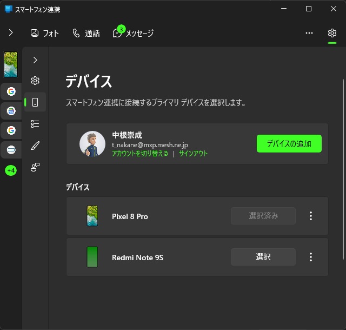Click Google icon just below phone thumbnail

tap(11, 91)
